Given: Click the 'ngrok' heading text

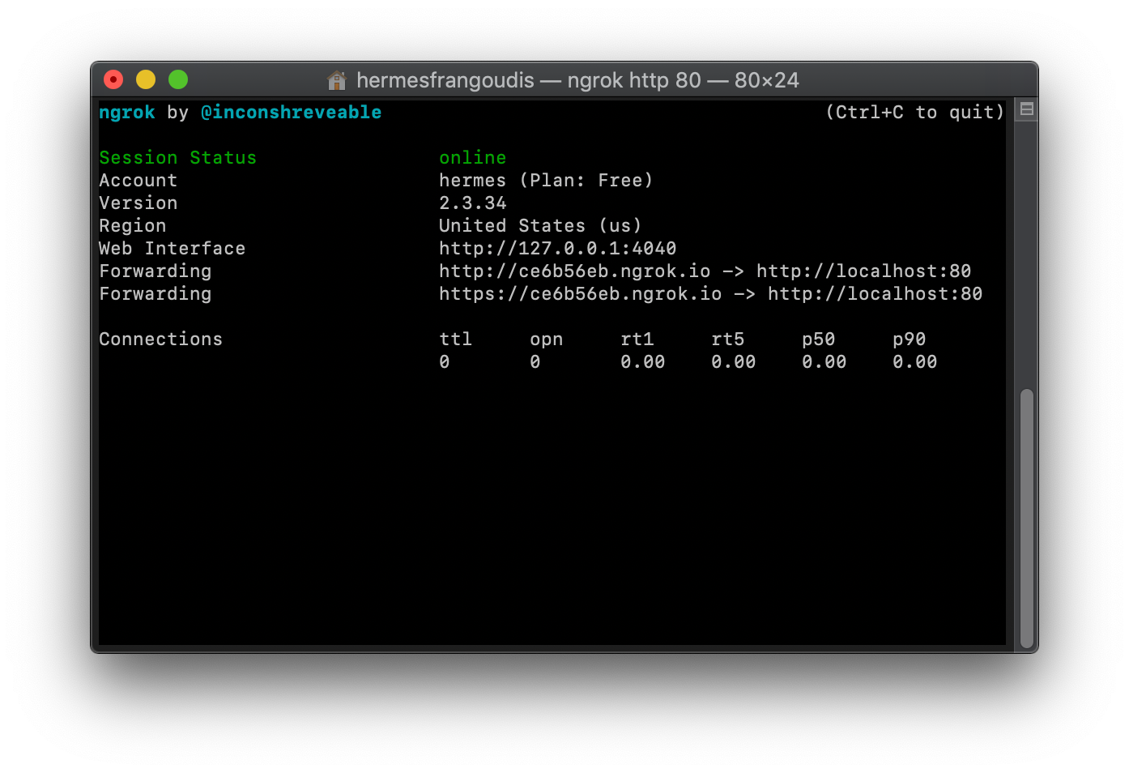Looking at the screenshot, I should click(x=126, y=113).
